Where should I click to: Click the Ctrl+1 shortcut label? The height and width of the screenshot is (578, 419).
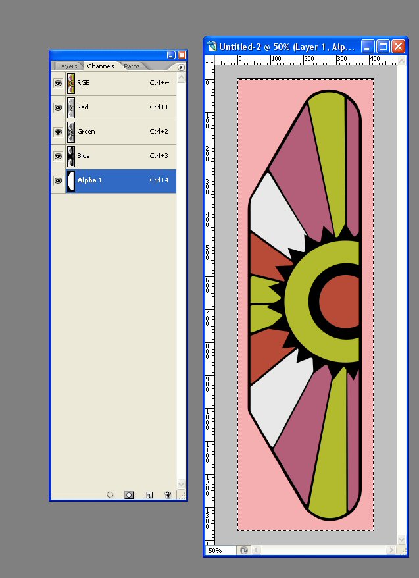(x=159, y=107)
